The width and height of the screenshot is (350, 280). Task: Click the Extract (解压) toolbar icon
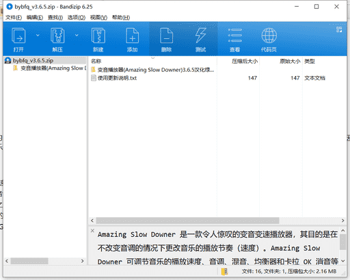click(x=57, y=36)
